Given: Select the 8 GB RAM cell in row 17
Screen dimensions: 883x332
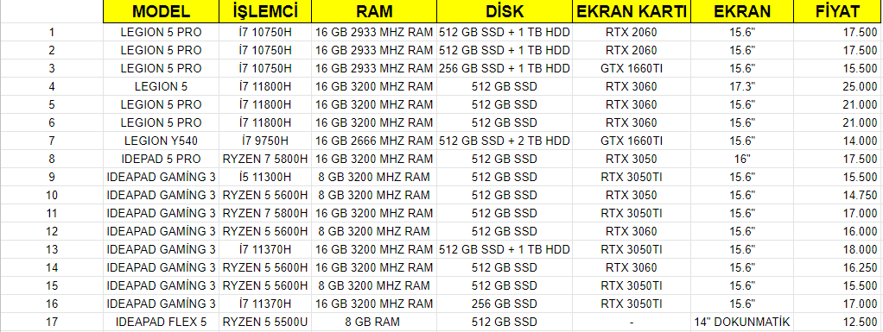Looking at the screenshot, I should (x=374, y=322).
